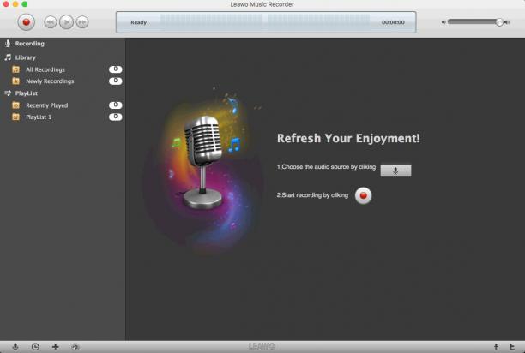
Task: Select the Library heading
Action: [25, 57]
